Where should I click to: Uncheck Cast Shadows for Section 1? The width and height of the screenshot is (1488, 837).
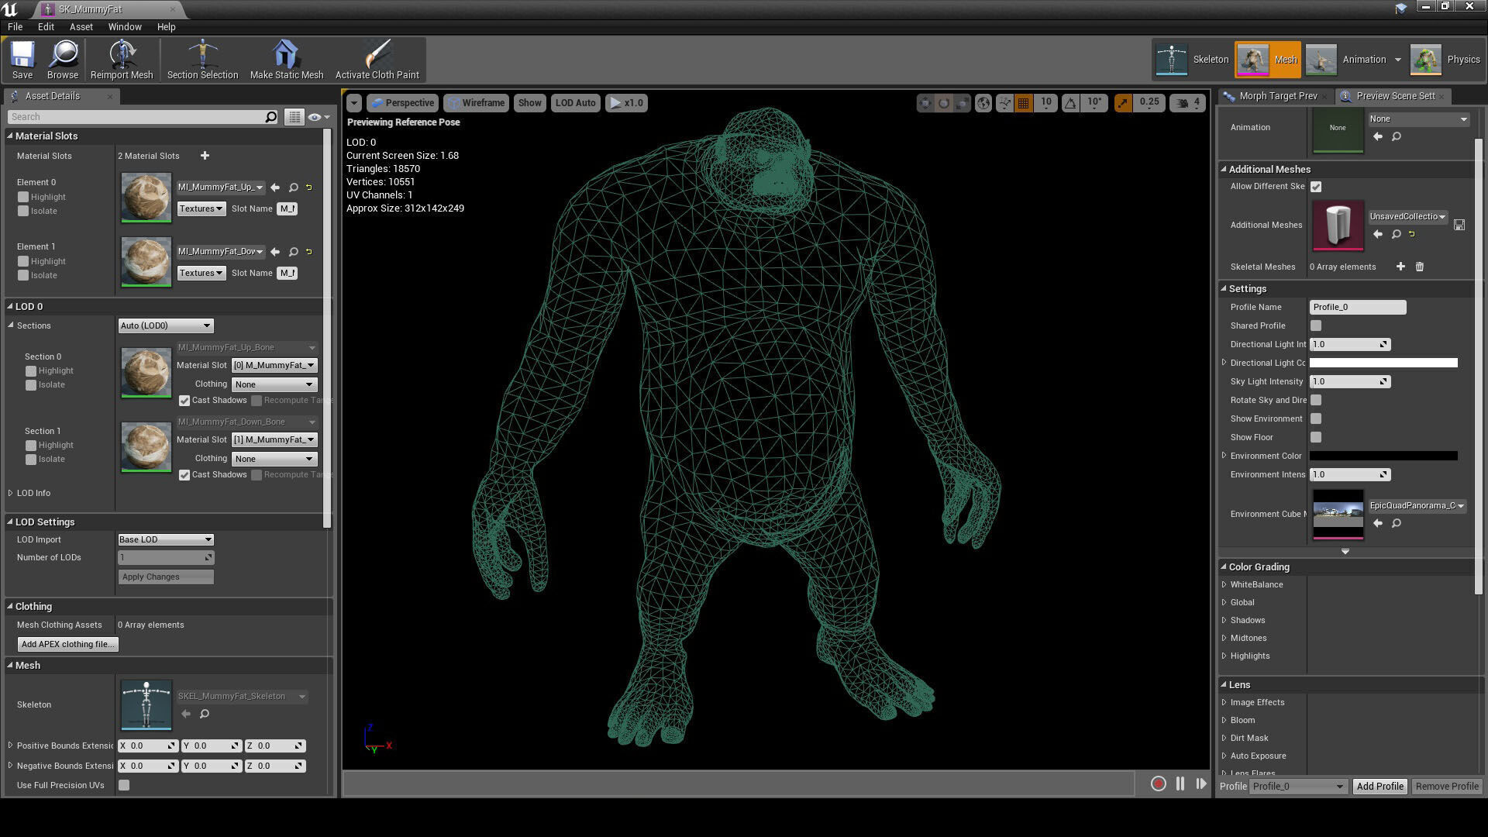pos(184,475)
